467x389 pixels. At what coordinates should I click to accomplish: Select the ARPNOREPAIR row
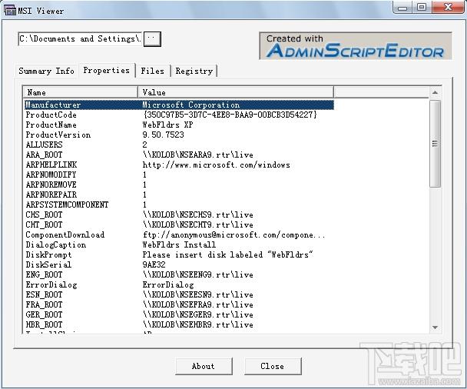tap(179, 194)
